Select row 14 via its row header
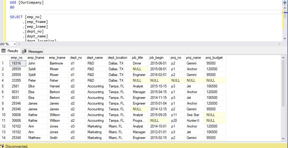Screen dimensions: 288x148 (x=5, y=138)
